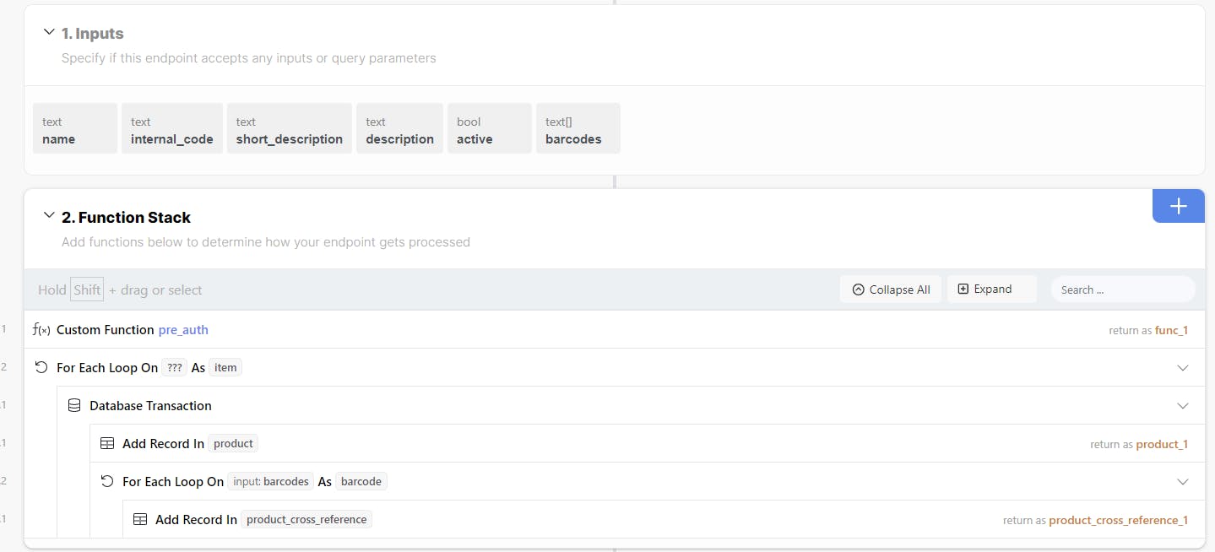Image resolution: width=1215 pixels, height=552 pixels.
Task: Click the Custom Function f(x) icon
Action: coord(41,330)
